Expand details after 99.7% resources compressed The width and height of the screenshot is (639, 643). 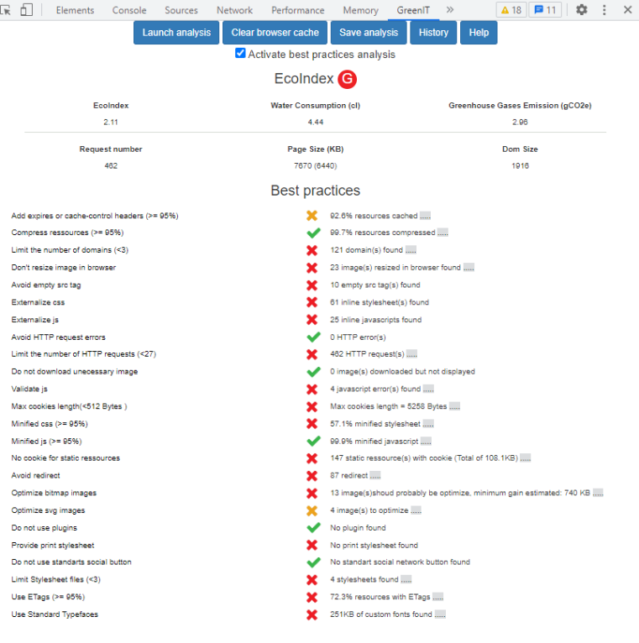tap(443, 233)
